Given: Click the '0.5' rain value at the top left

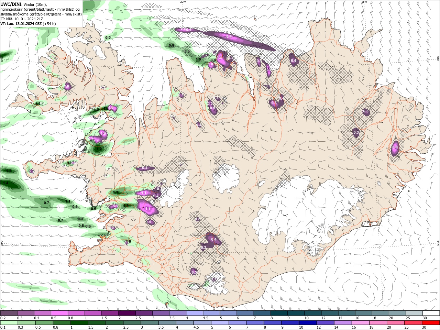Looking at the screenshot, I should (x=108, y=37).
